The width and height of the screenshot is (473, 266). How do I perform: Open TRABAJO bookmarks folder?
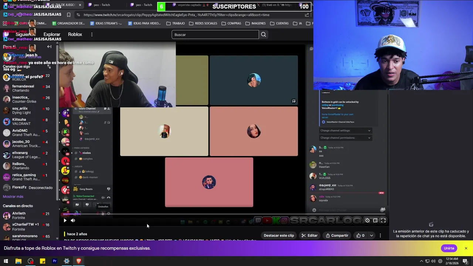[x=176, y=23]
